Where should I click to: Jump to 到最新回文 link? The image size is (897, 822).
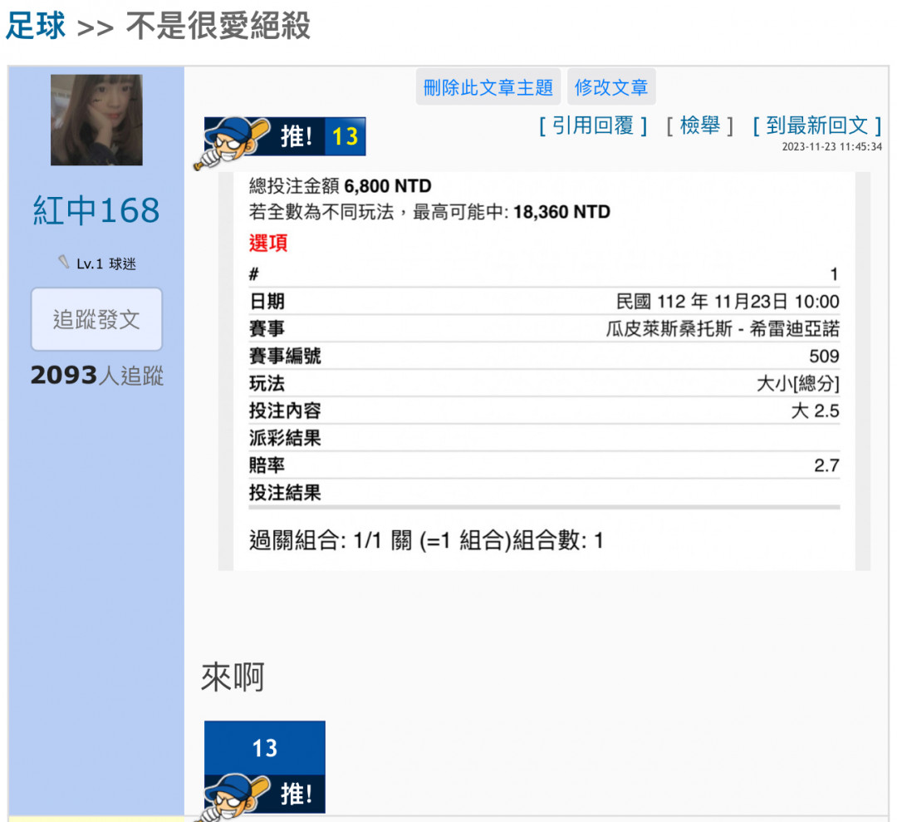pos(817,126)
